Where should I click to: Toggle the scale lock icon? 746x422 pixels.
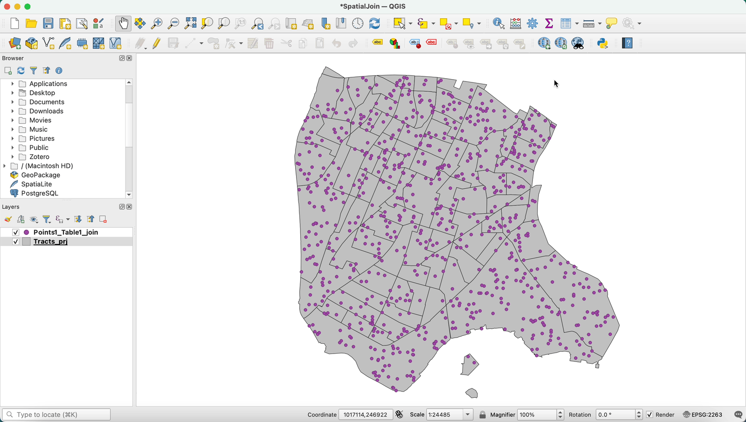[x=483, y=415]
